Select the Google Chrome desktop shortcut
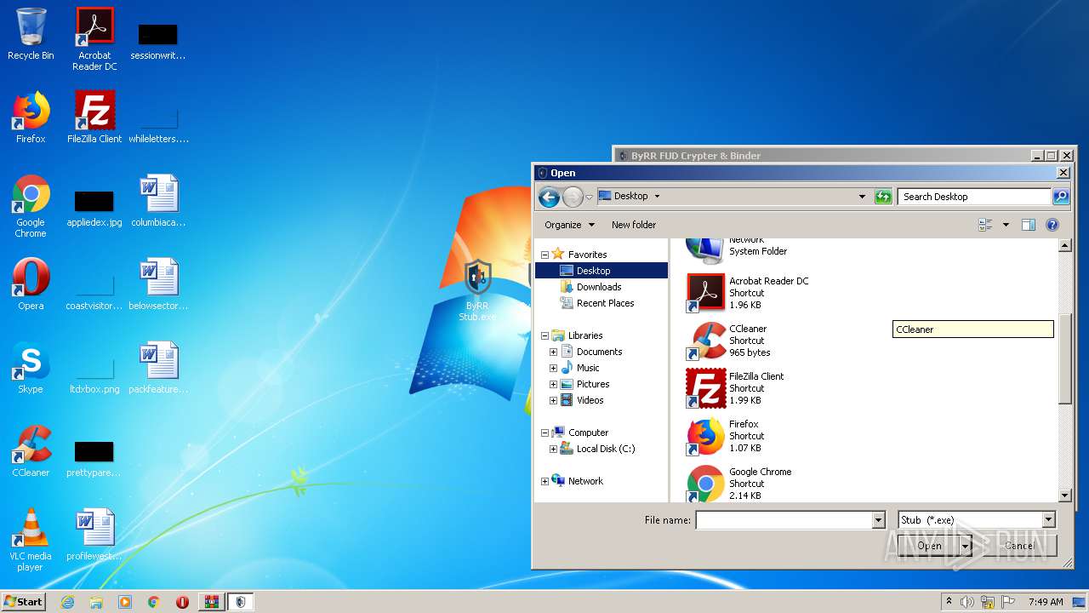Viewport: 1089px width, 613px height. [31, 206]
